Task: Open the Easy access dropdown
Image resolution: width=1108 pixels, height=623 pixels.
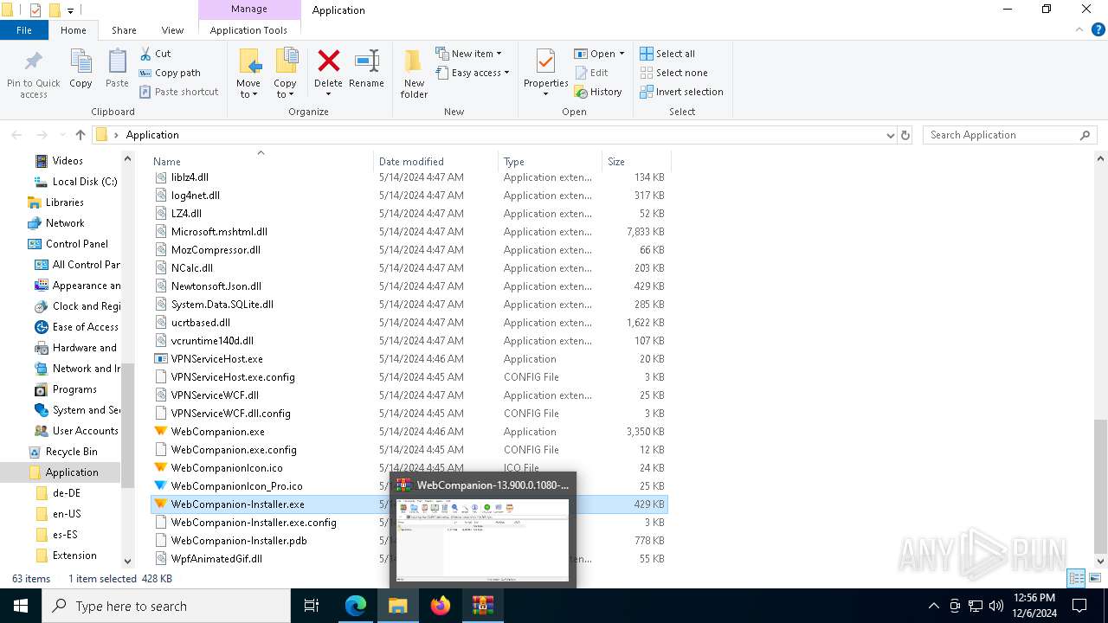Action: point(472,73)
